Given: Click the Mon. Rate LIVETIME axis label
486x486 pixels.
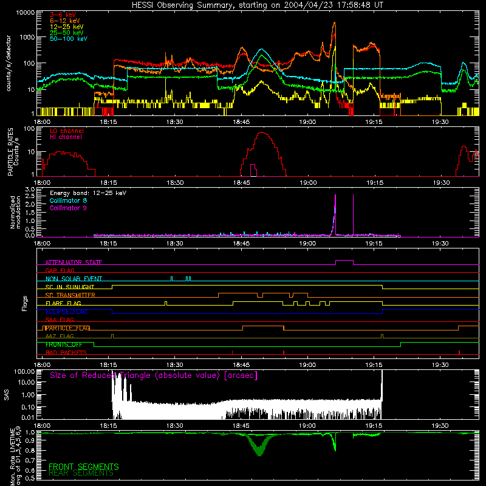Looking at the screenshot, I should (15, 456).
